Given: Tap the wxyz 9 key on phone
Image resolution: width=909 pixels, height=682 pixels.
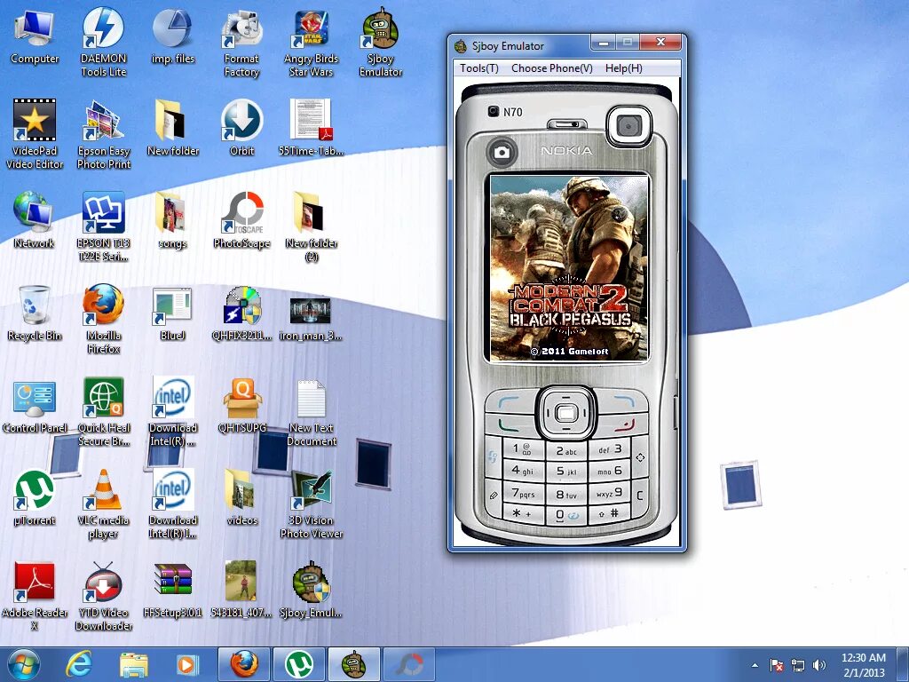Looking at the screenshot, I should (x=609, y=494).
